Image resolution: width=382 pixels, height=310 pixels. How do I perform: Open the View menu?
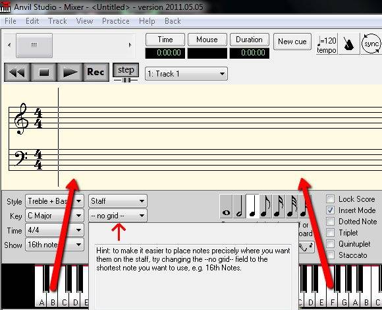pos(84,21)
